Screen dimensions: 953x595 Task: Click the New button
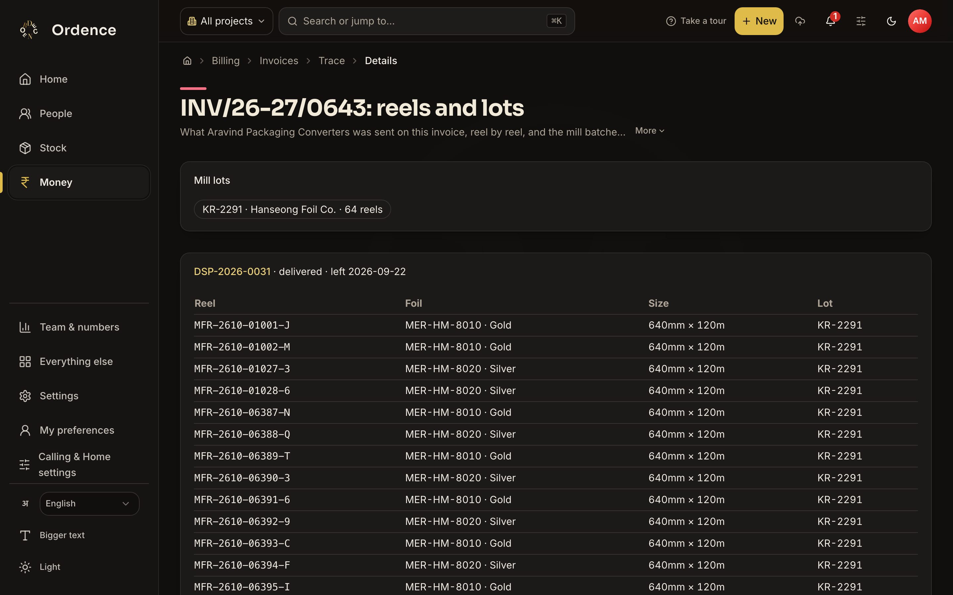point(759,21)
